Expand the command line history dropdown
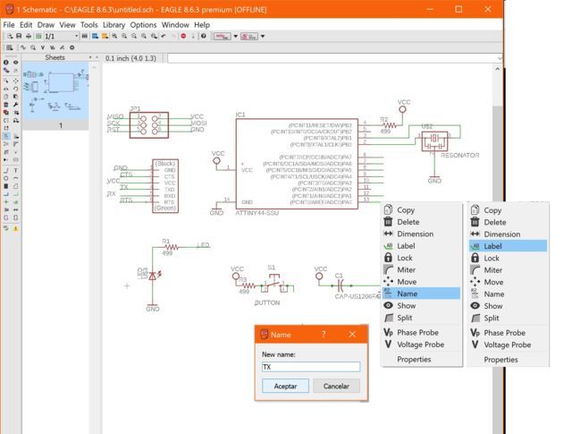 [500, 58]
